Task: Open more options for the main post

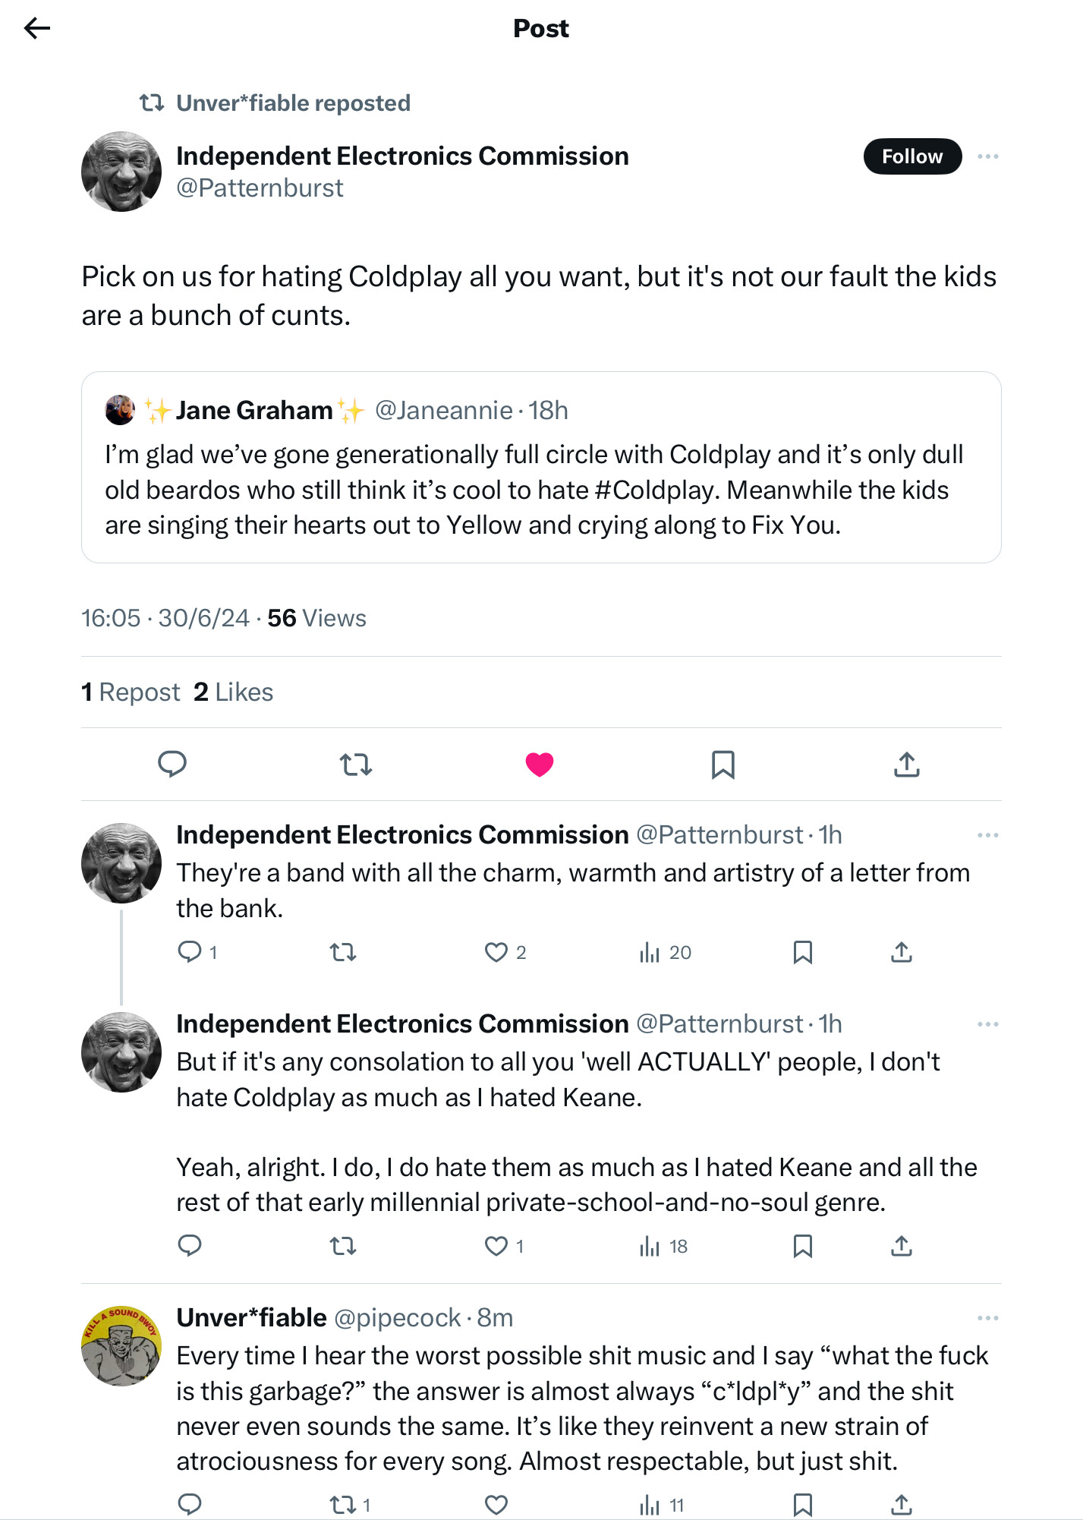Action: [x=987, y=156]
